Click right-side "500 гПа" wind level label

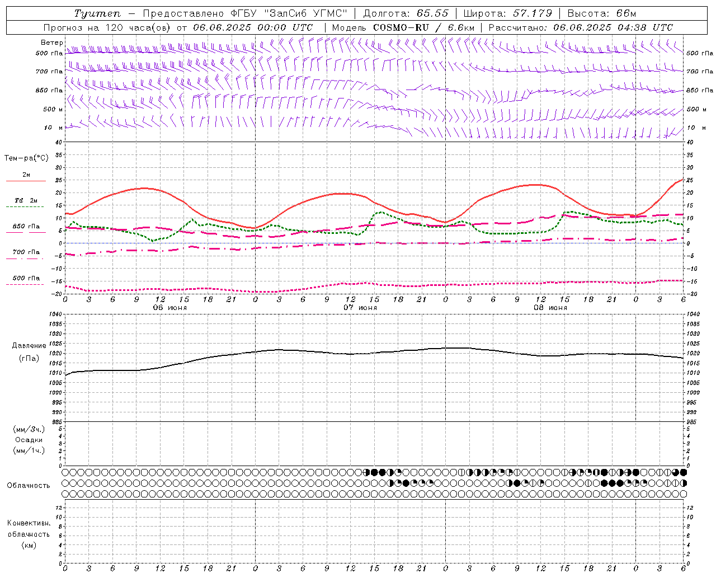(x=700, y=53)
